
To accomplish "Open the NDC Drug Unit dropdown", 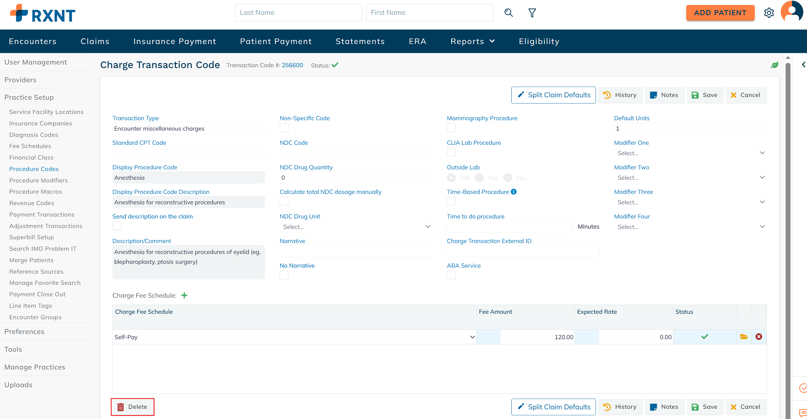I will tap(355, 227).
